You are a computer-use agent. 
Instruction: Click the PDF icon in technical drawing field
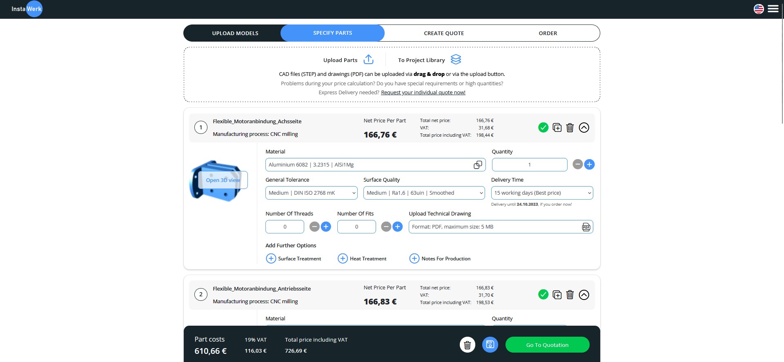[x=586, y=227]
